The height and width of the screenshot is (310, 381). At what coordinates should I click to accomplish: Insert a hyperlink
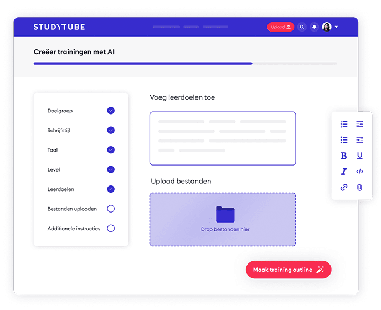(x=343, y=187)
